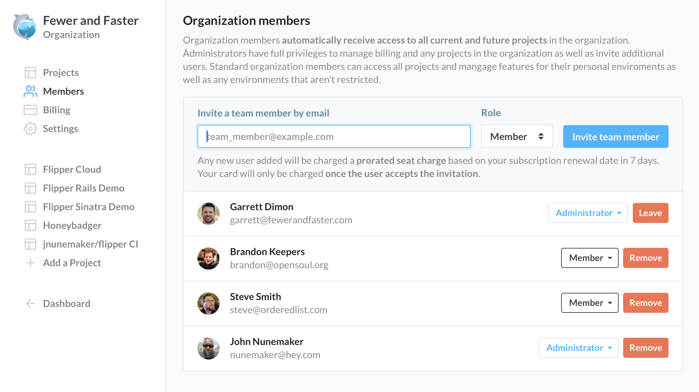The height and width of the screenshot is (392, 699).
Task: Click the back arrow beside Dashboard
Action: [x=30, y=304]
